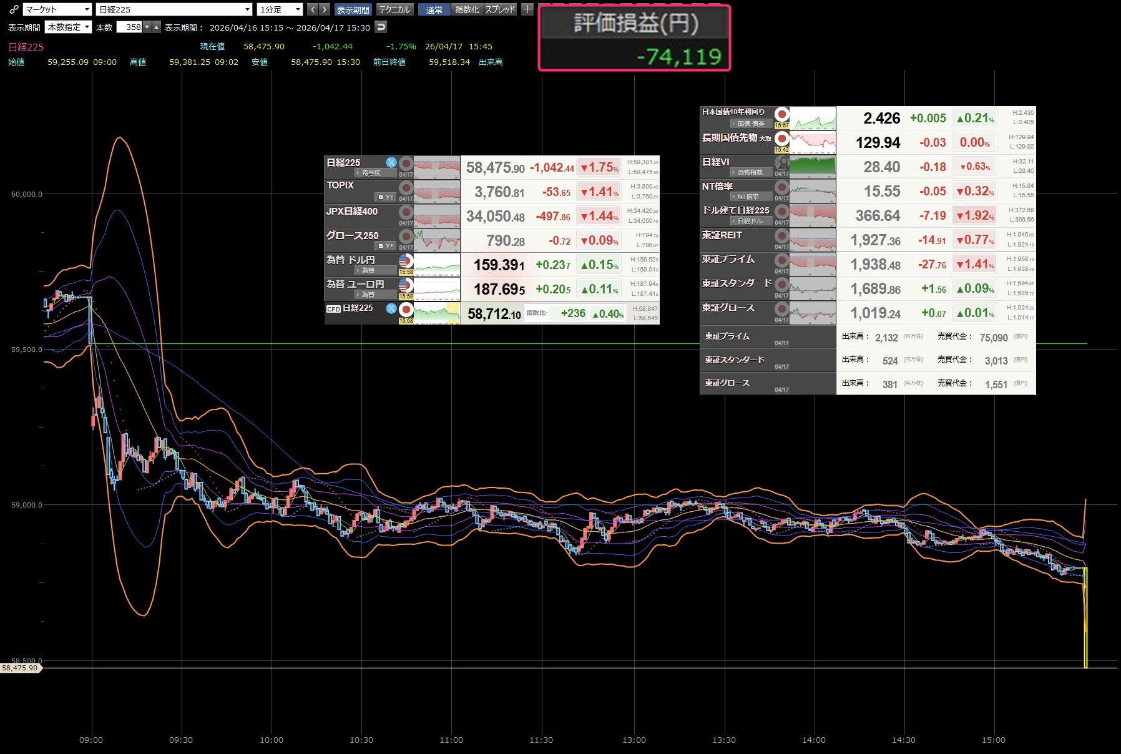Open the マーケット category dropdown
The width and height of the screenshot is (1121, 754).
pyautogui.click(x=57, y=9)
